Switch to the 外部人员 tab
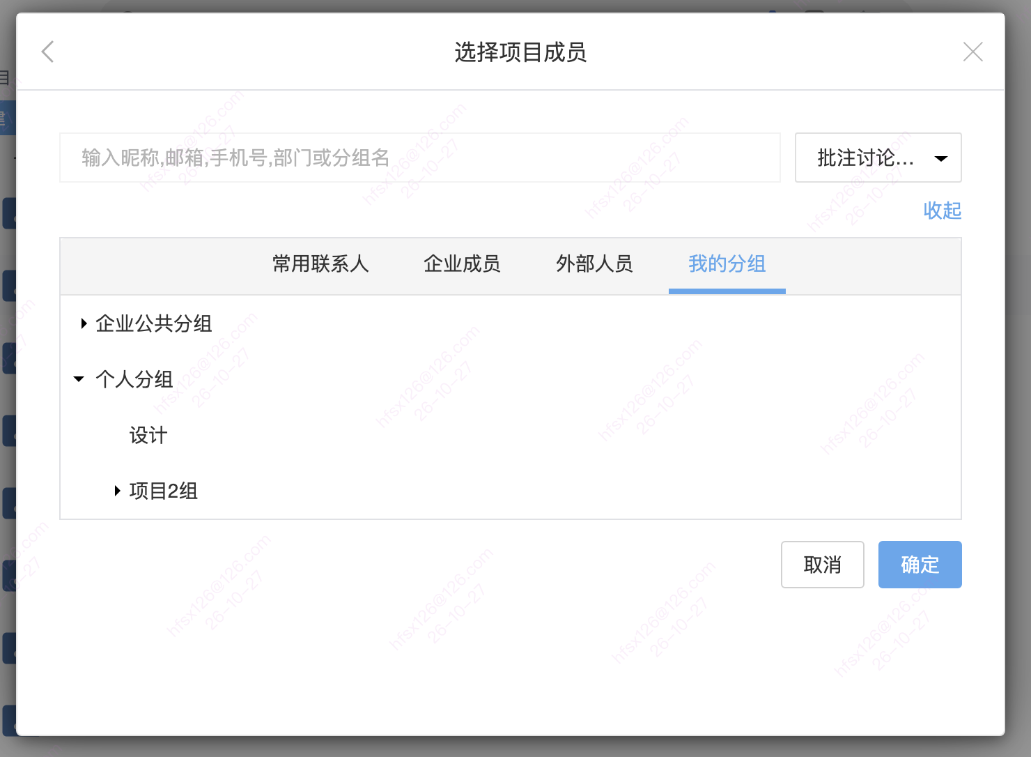This screenshot has width=1031, height=757. coord(594,264)
